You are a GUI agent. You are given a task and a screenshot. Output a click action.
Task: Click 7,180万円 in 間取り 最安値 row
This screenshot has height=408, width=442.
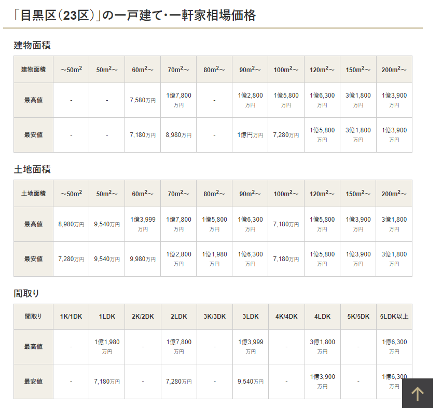point(107,382)
